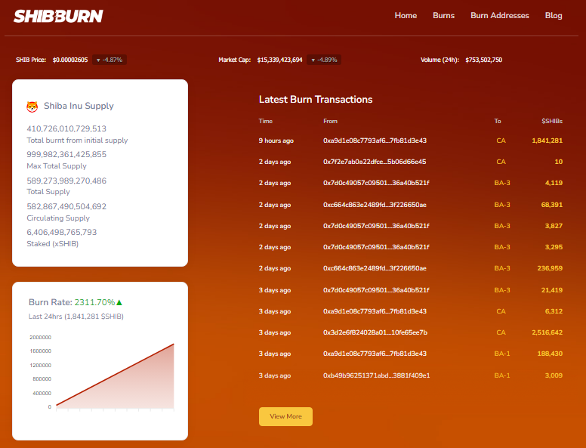Click the burn amount 3,827
This screenshot has height=448, width=586.
pyautogui.click(x=554, y=226)
